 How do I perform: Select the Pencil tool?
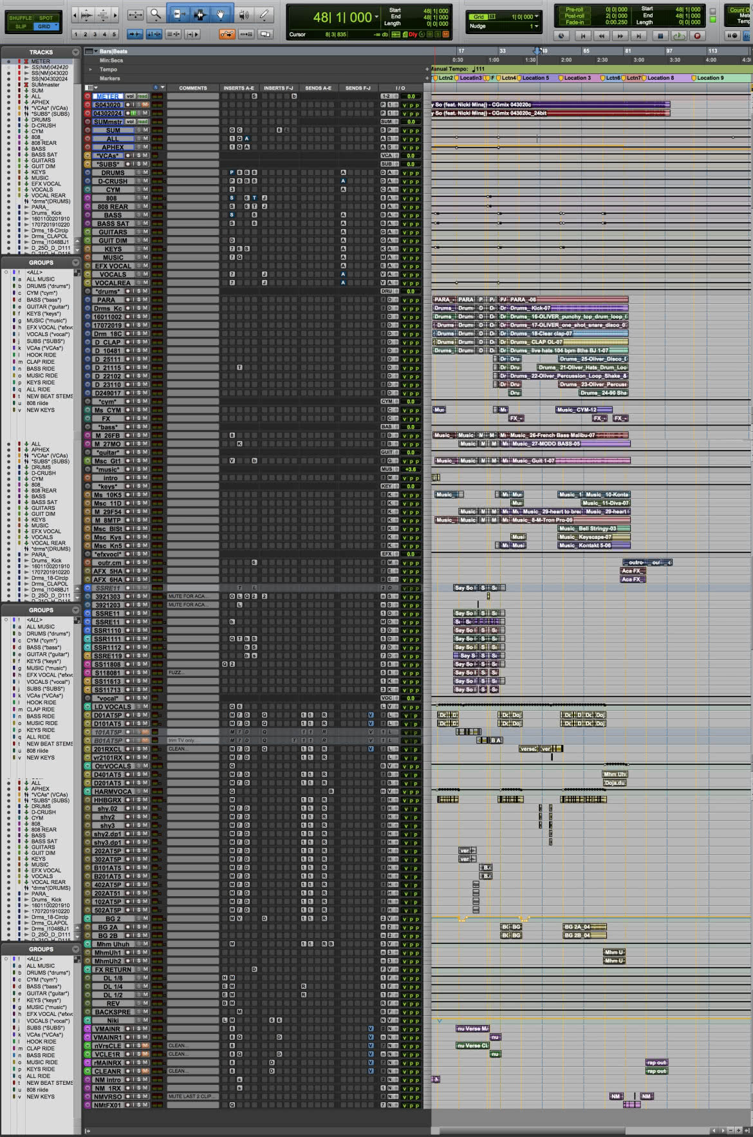coord(264,14)
